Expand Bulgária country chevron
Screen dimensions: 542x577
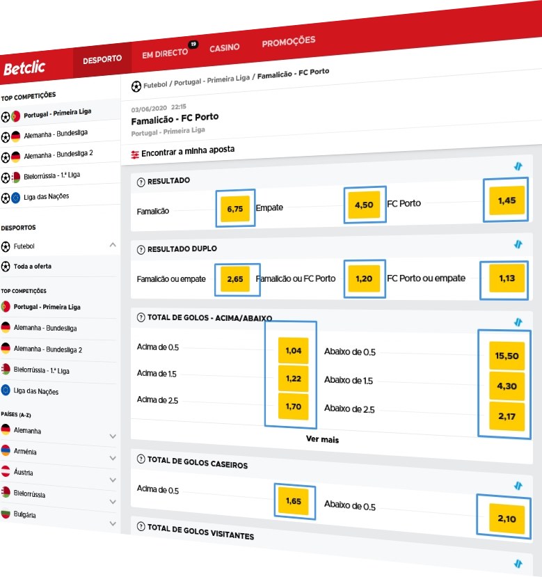[113, 523]
